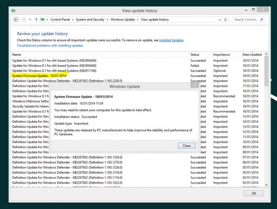Refresh the view update history page
This screenshot has height=209, width=277.
click(x=225, y=20)
